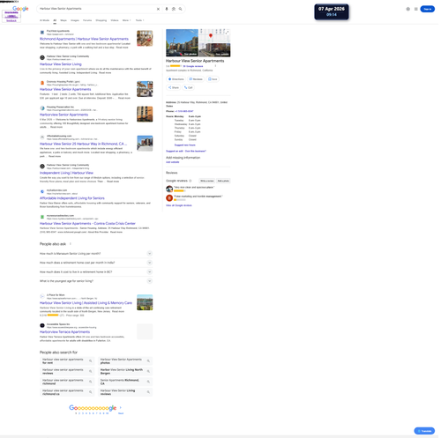Viewport: 441px width, 438px height.
Task: Open 'Affordable Independent Living for Seniors' result
Action: (72, 198)
